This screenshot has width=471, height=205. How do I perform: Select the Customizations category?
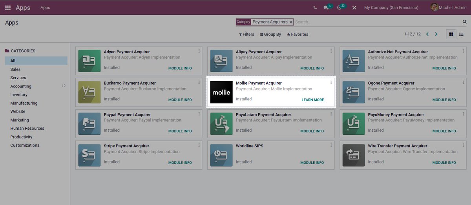[36, 145]
